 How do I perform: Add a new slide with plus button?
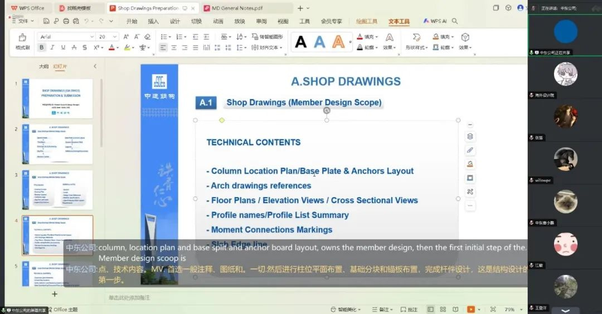point(55,294)
